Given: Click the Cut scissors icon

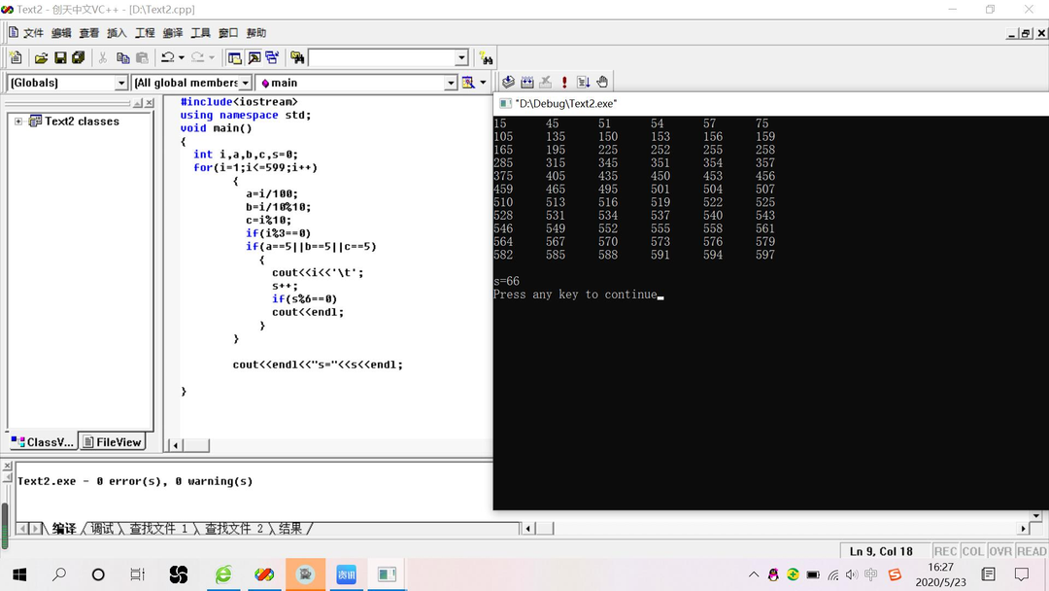Looking at the screenshot, I should [x=102, y=58].
